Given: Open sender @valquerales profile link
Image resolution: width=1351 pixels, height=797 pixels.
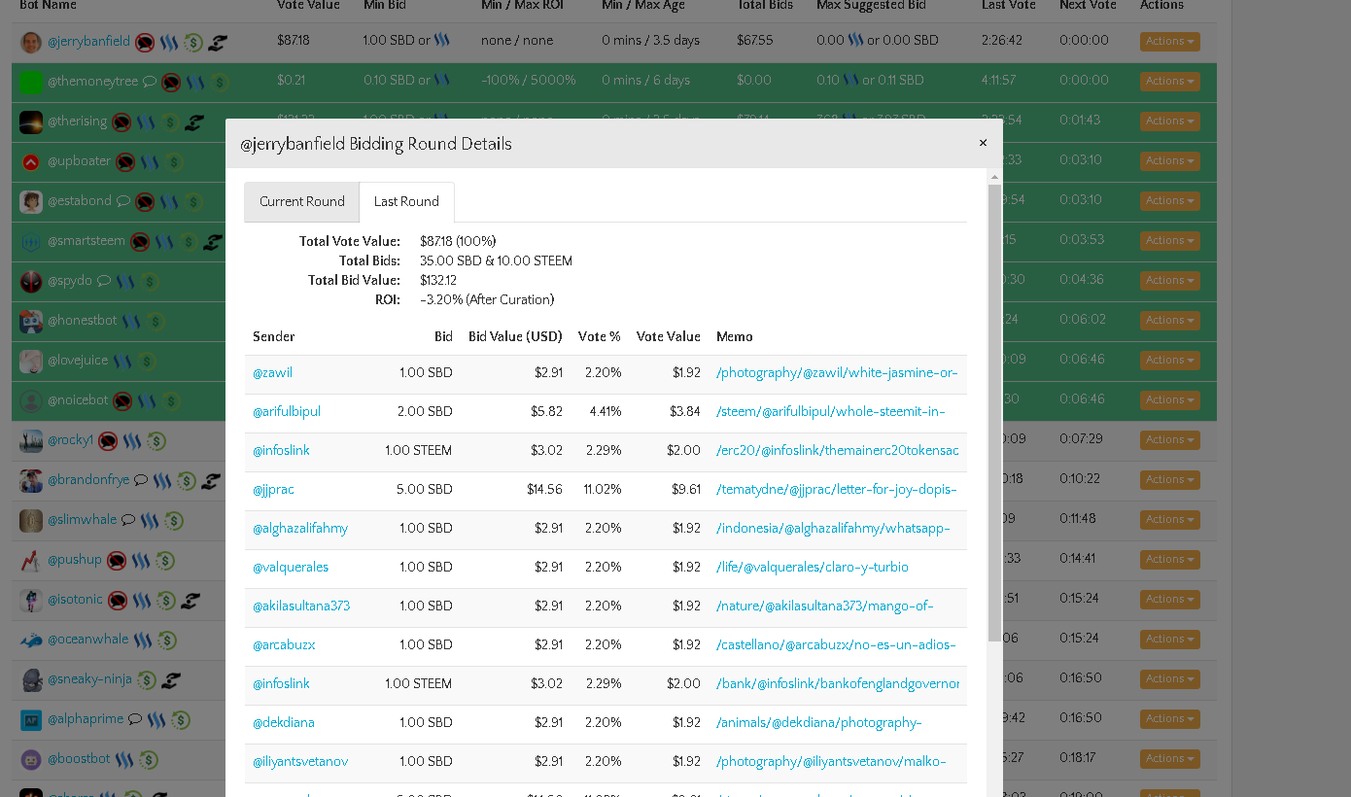Looking at the screenshot, I should coord(291,568).
